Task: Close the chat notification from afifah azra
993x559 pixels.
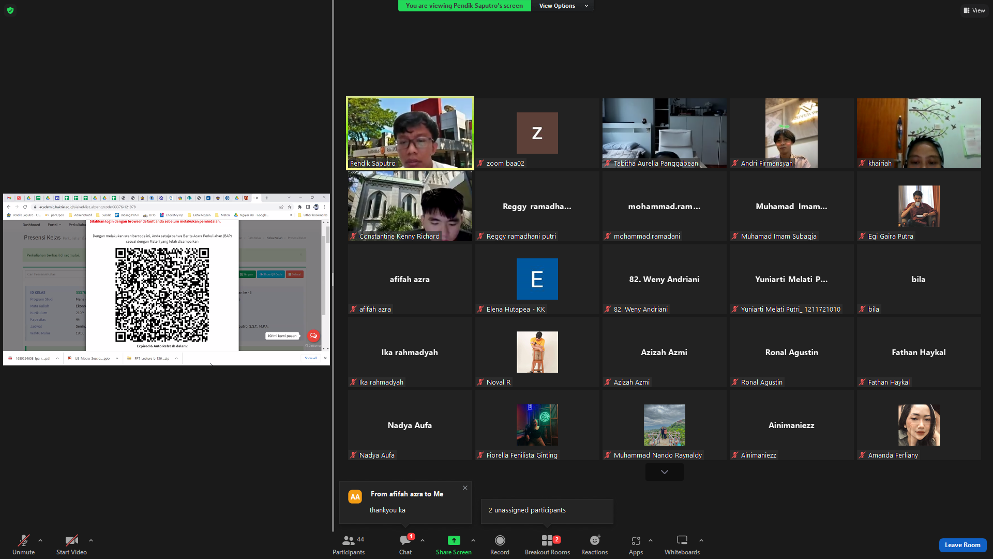Action: coord(465,488)
